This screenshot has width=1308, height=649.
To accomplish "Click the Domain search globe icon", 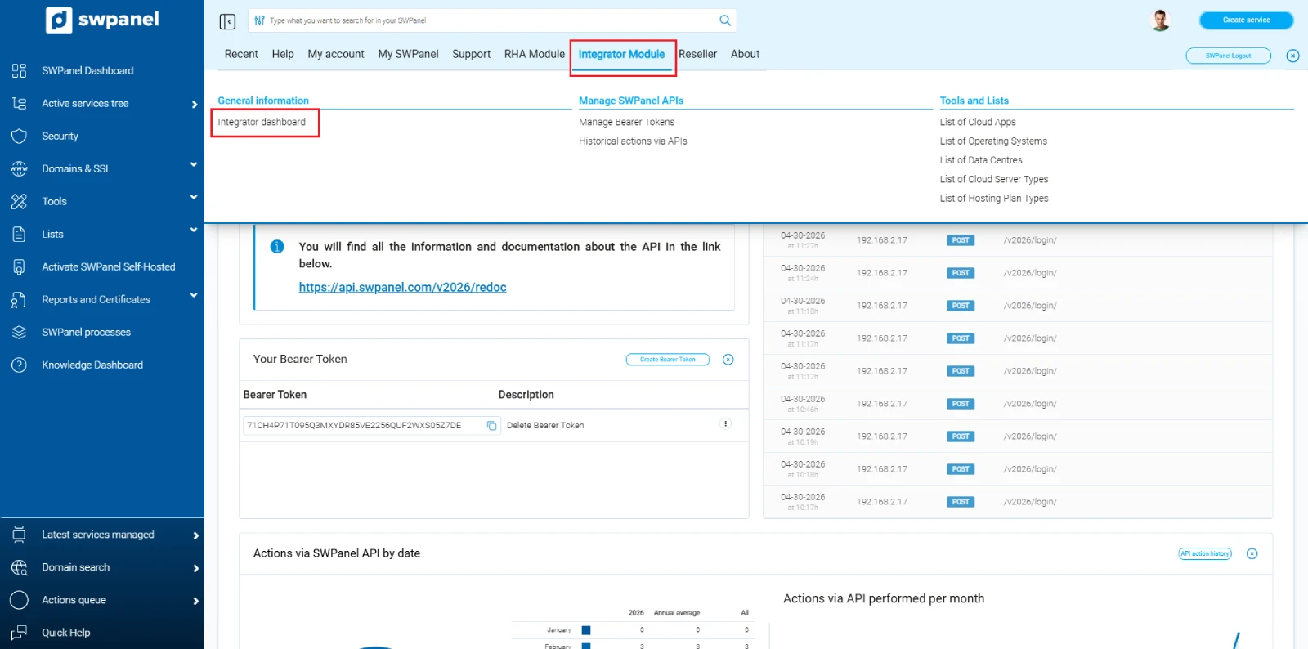I will [19, 567].
